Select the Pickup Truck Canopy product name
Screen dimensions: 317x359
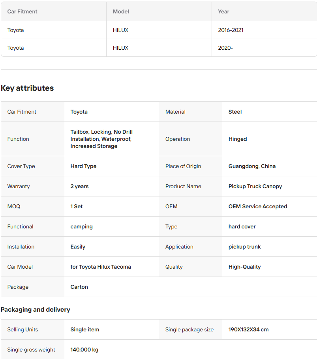255,186
